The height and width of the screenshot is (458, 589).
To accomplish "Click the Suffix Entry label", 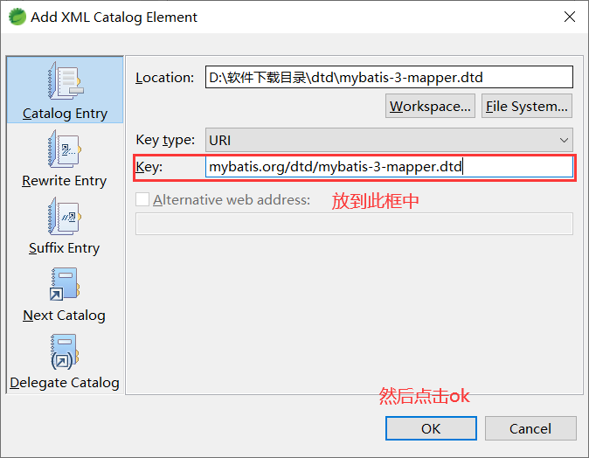I will pos(65,248).
